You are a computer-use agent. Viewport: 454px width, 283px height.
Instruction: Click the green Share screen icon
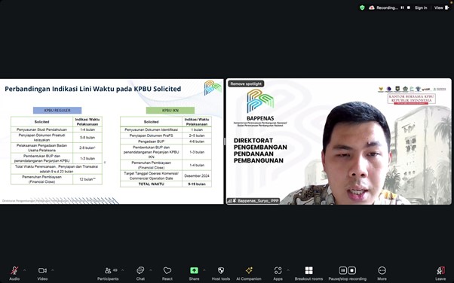tap(194, 270)
